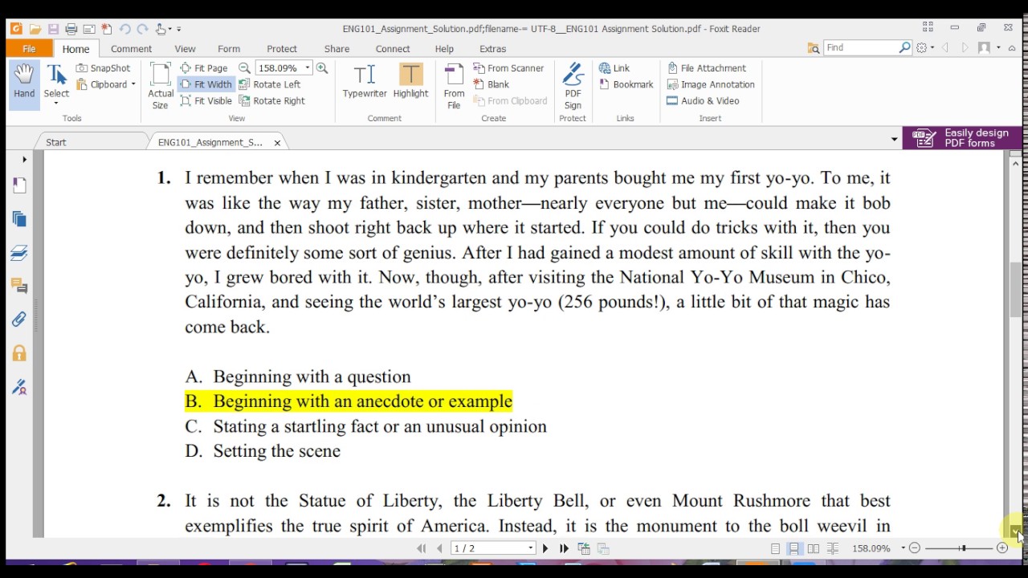1028x578 pixels.
Task: Rotate the page left
Action: tap(269, 84)
